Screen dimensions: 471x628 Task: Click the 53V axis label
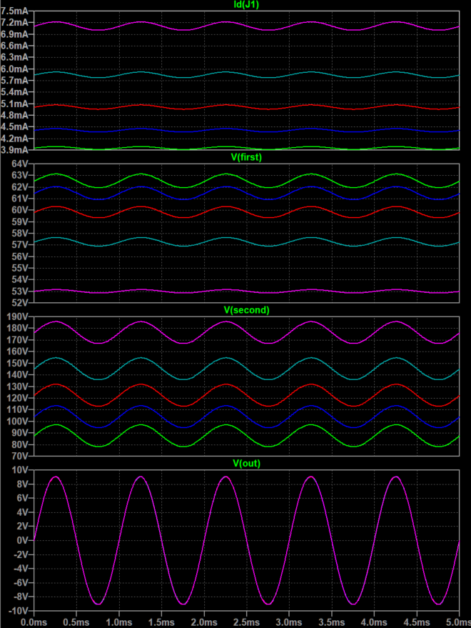click(x=20, y=291)
